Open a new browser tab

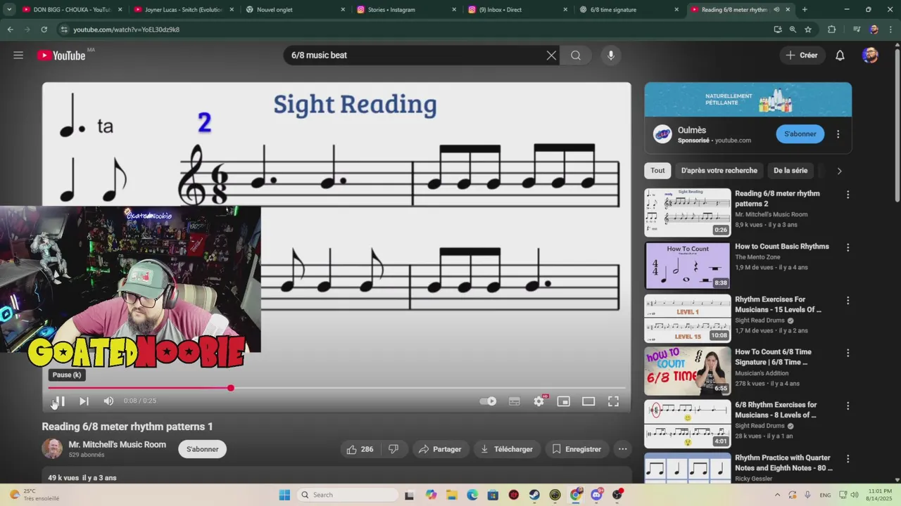[805, 10]
